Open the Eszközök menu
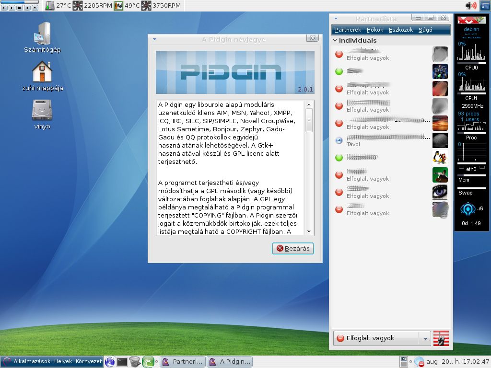 point(401,30)
